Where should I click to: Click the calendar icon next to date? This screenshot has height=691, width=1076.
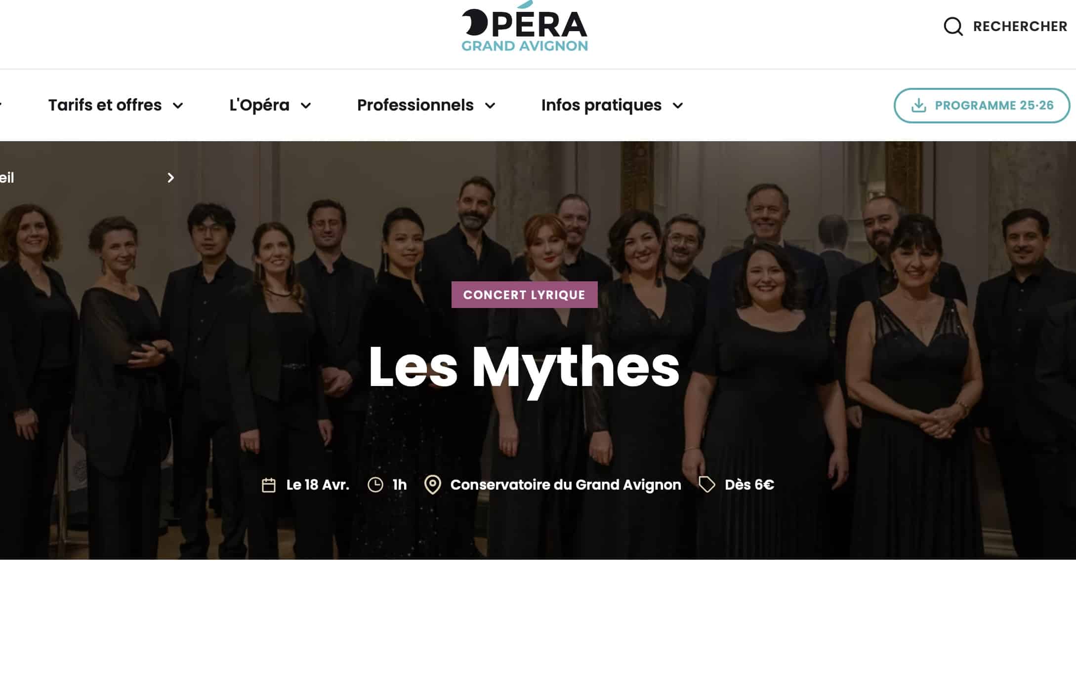pos(269,485)
